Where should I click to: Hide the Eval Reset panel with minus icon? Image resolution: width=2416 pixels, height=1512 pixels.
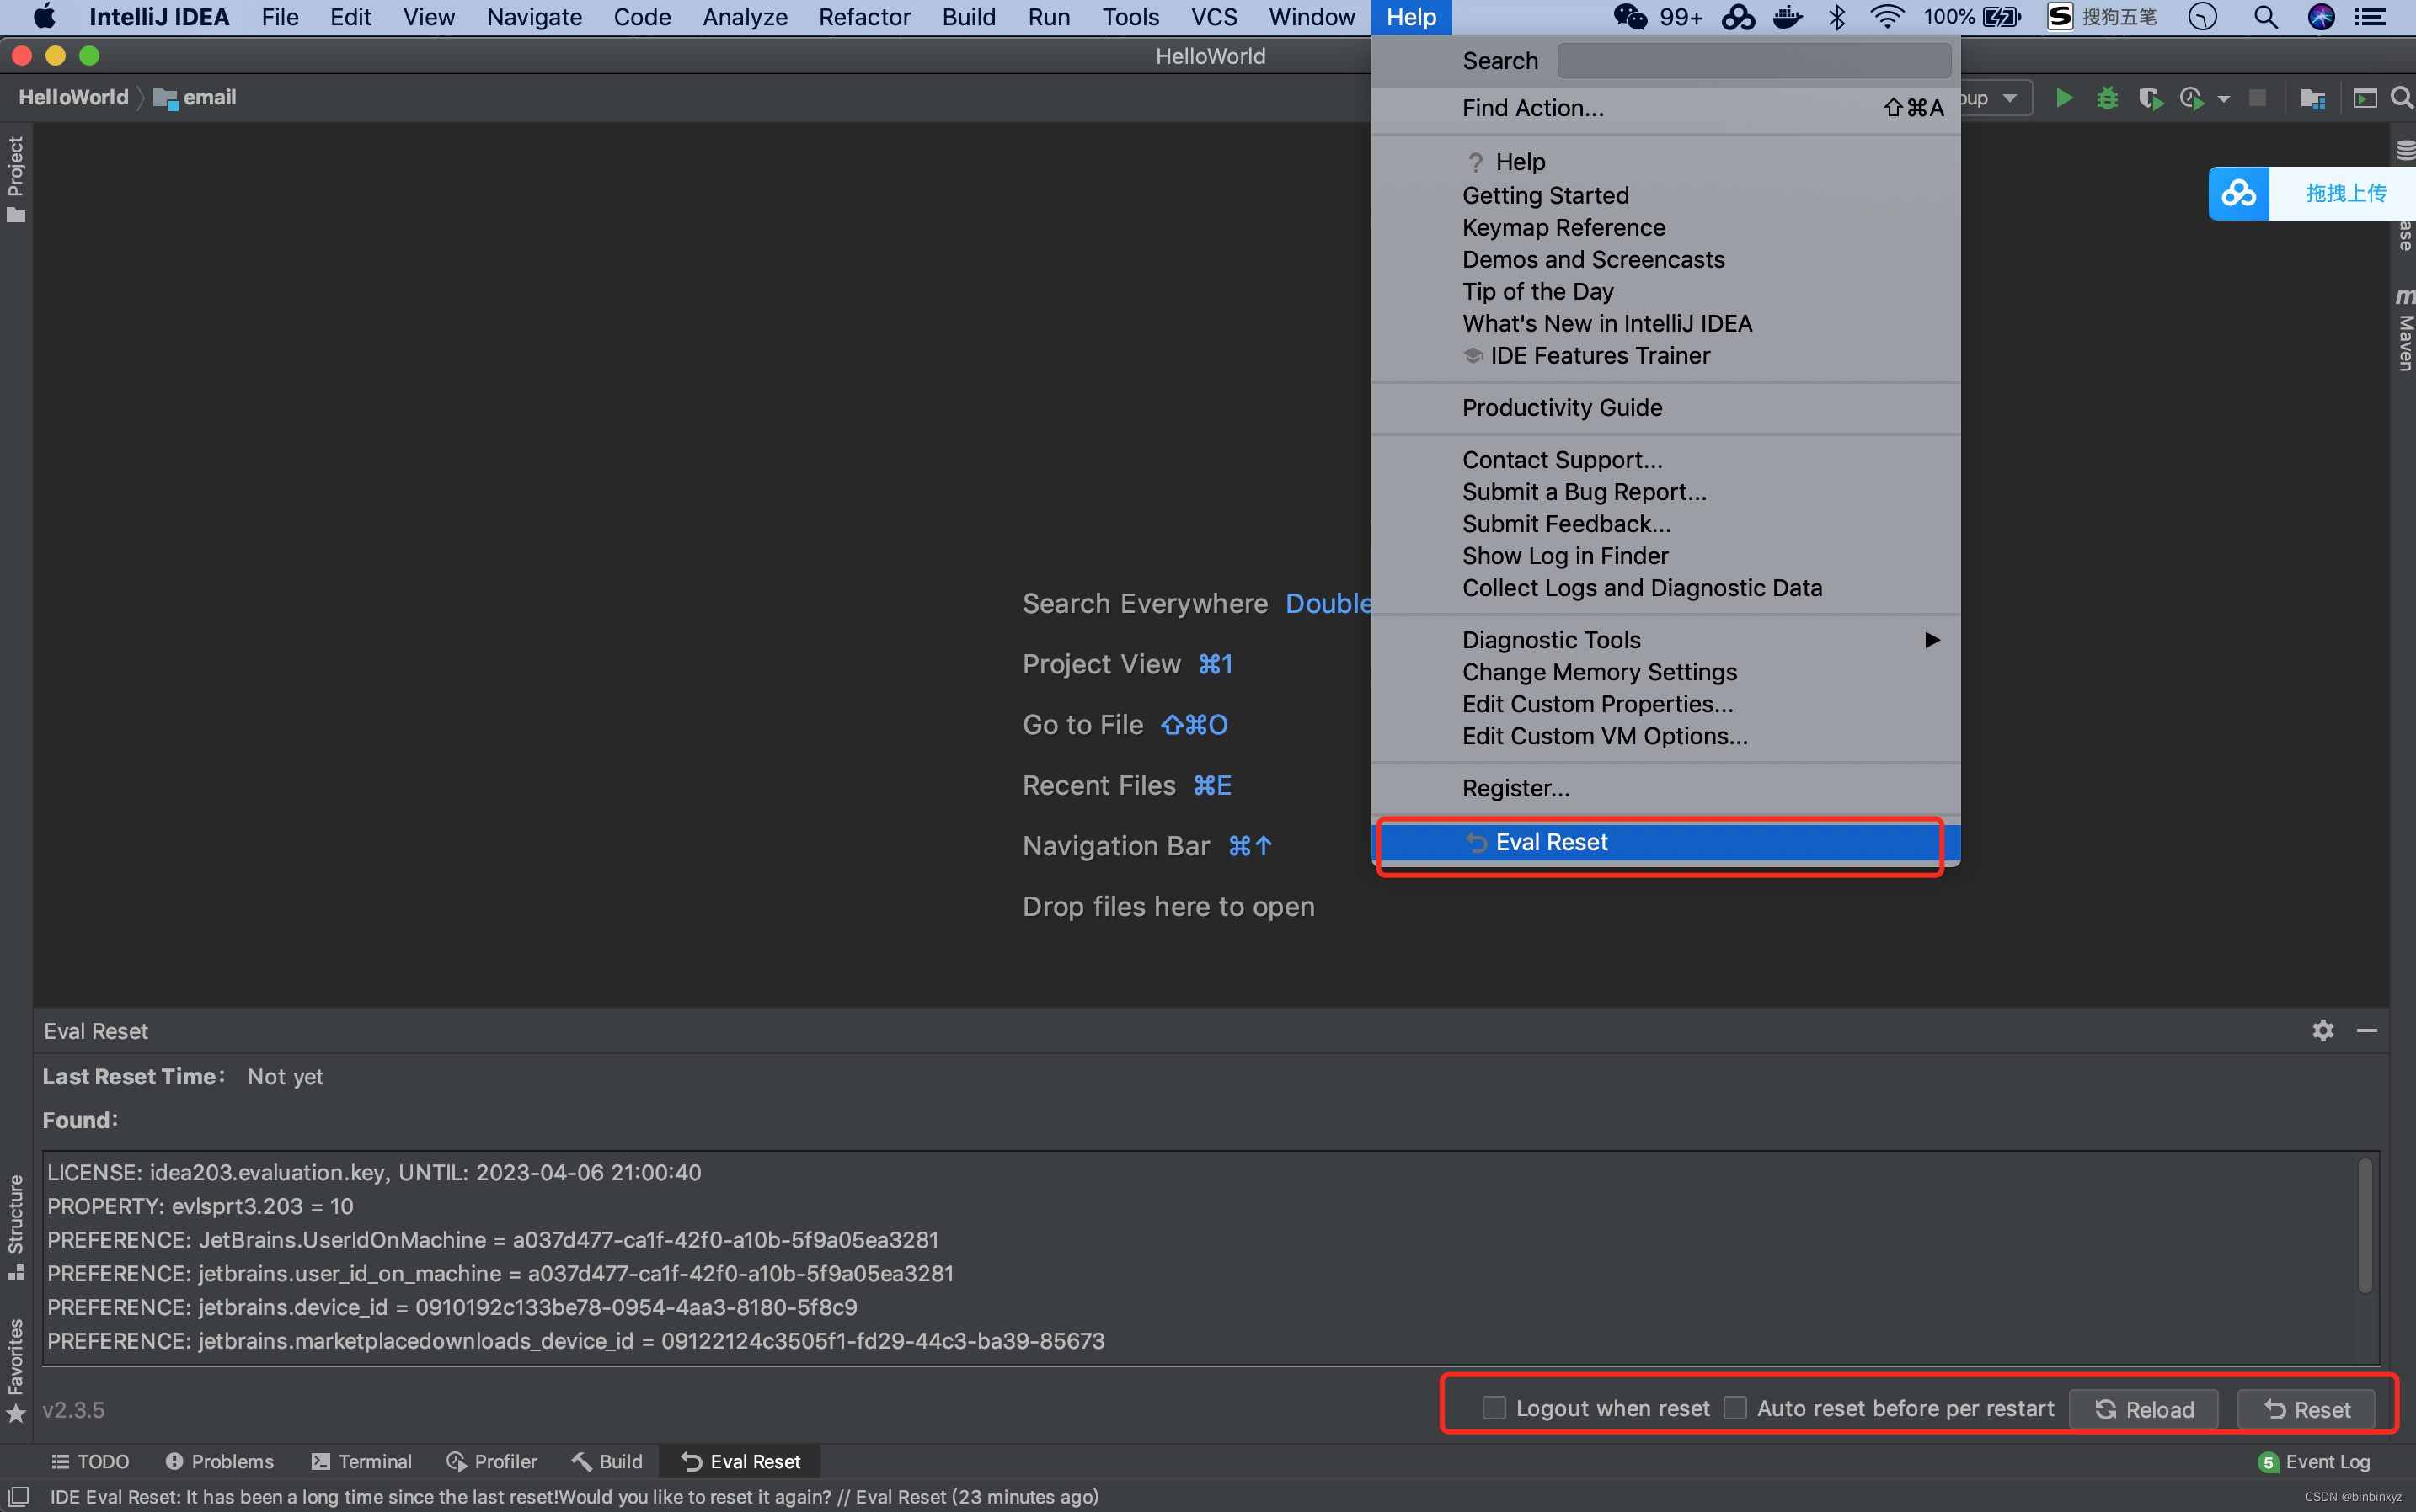(2367, 1030)
